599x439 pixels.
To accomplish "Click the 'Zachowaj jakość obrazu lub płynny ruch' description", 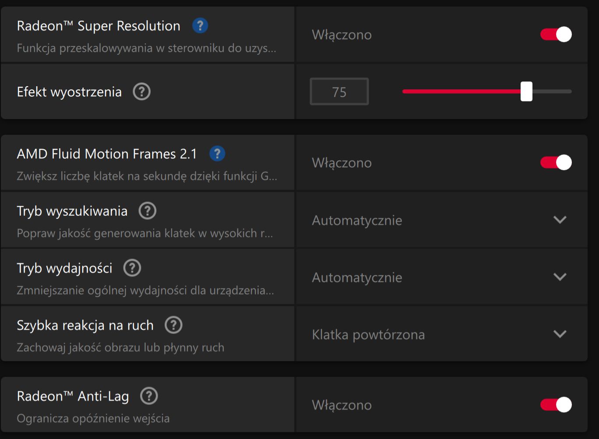I will tap(120, 348).
